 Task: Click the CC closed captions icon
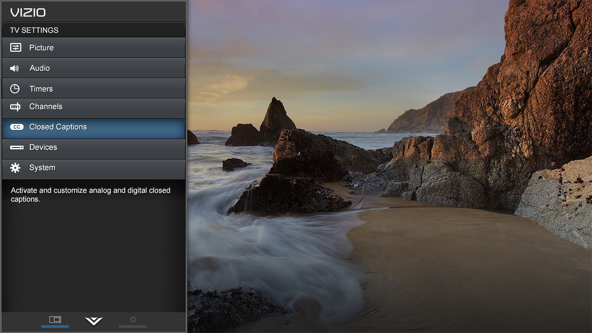click(17, 127)
